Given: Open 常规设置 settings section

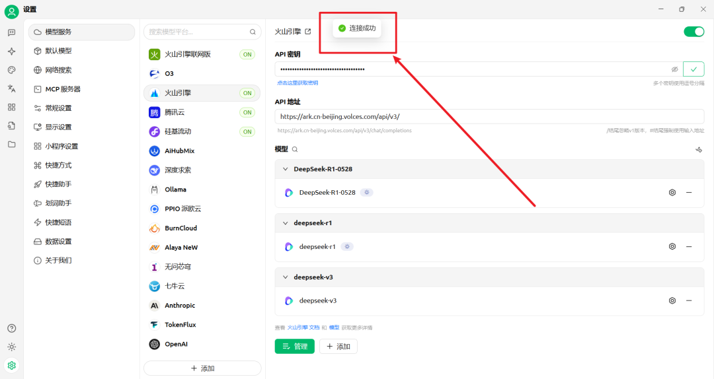Looking at the screenshot, I should pyautogui.click(x=81, y=108).
